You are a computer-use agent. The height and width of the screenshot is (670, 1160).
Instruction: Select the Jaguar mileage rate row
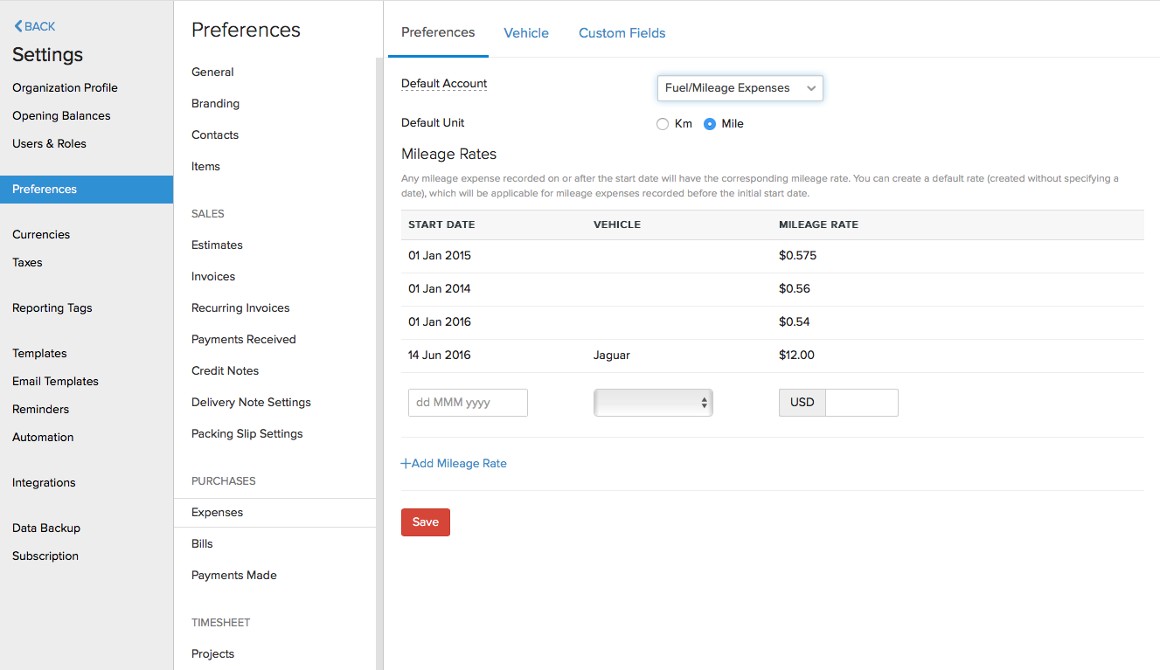(x=611, y=356)
